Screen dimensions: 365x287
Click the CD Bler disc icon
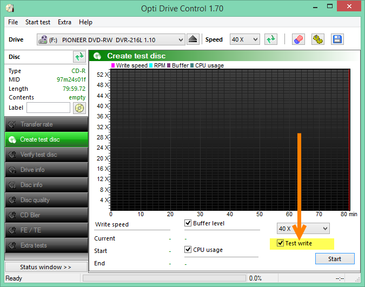[x=12, y=215]
